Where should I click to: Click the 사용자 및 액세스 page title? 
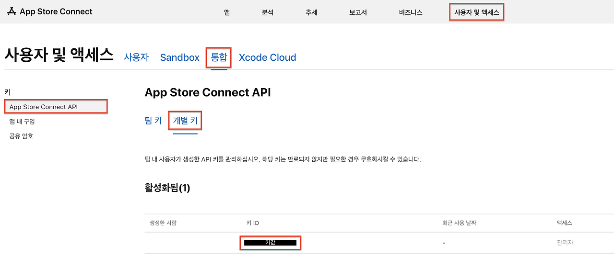click(59, 55)
